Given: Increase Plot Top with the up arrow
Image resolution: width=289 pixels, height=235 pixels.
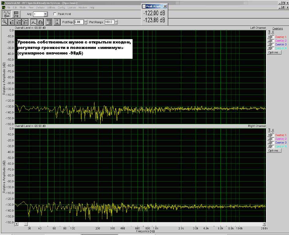Looking at the screenshot, I should click(x=86, y=21).
